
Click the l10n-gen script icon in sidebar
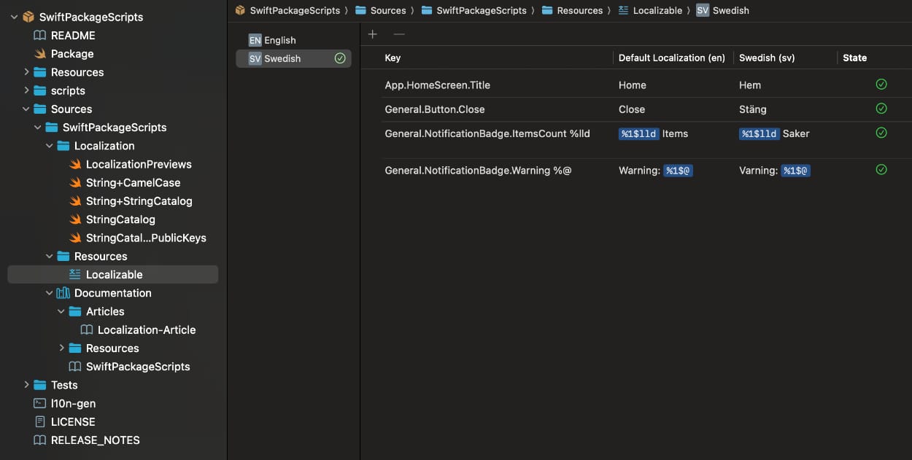coord(39,403)
